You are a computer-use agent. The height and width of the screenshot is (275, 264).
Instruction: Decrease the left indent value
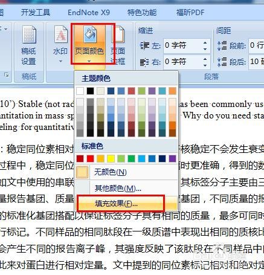pyautogui.click(x=205, y=49)
